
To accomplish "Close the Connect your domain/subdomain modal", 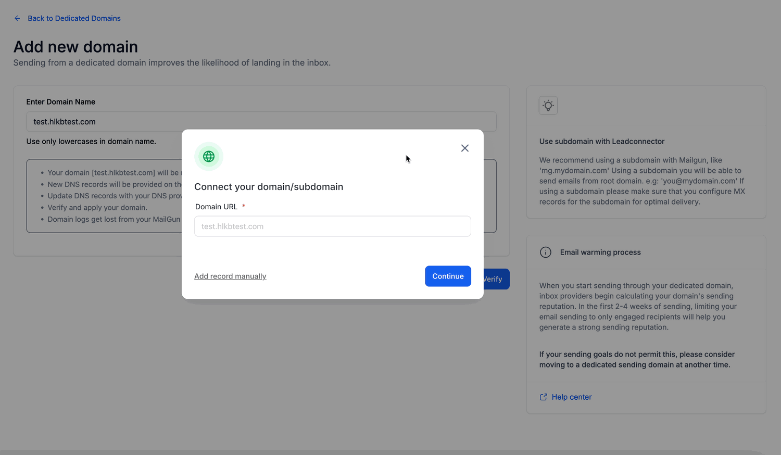I will point(464,148).
